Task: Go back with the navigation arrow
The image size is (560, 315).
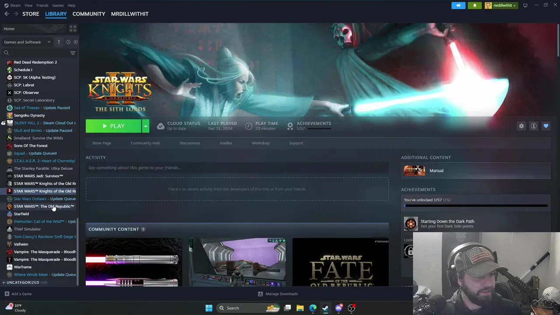Action: click(x=7, y=14)
